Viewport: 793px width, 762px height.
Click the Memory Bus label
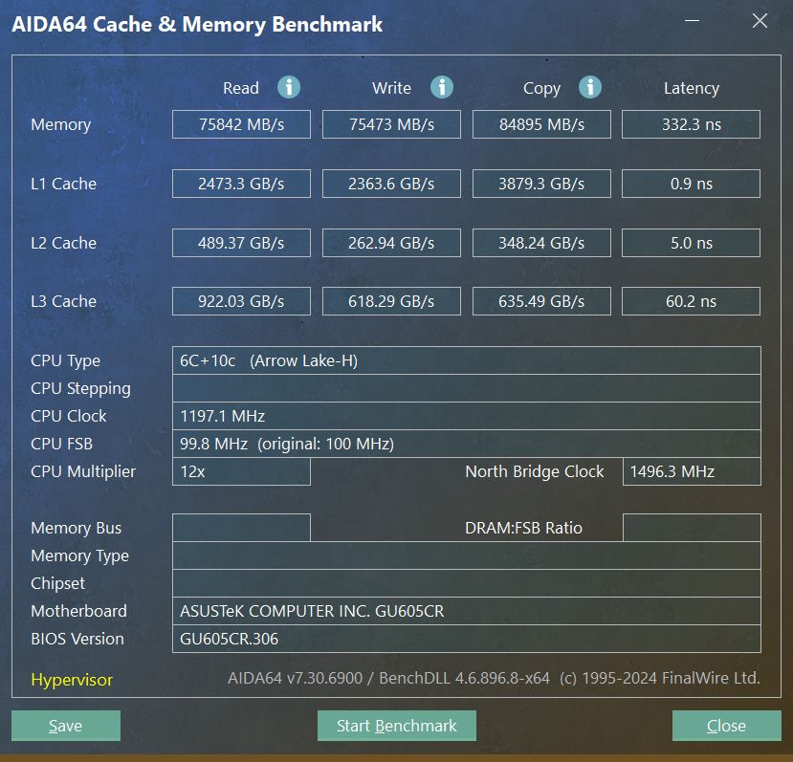(77, 529)
